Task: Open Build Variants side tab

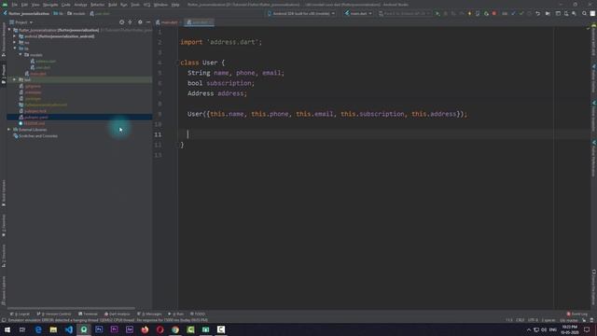Action: 4,193
